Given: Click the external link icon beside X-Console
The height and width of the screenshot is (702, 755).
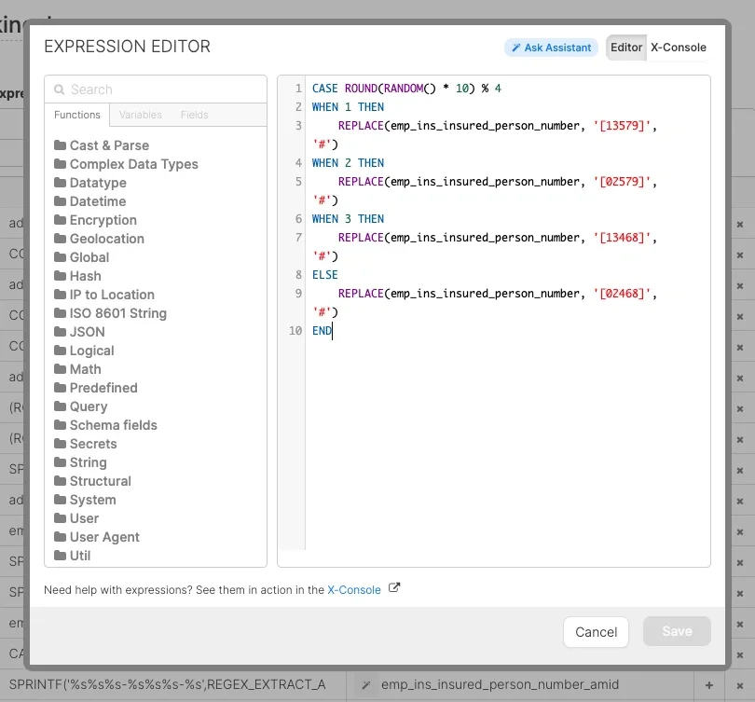Looking at the screenshot, I should [x=394, y=588].
